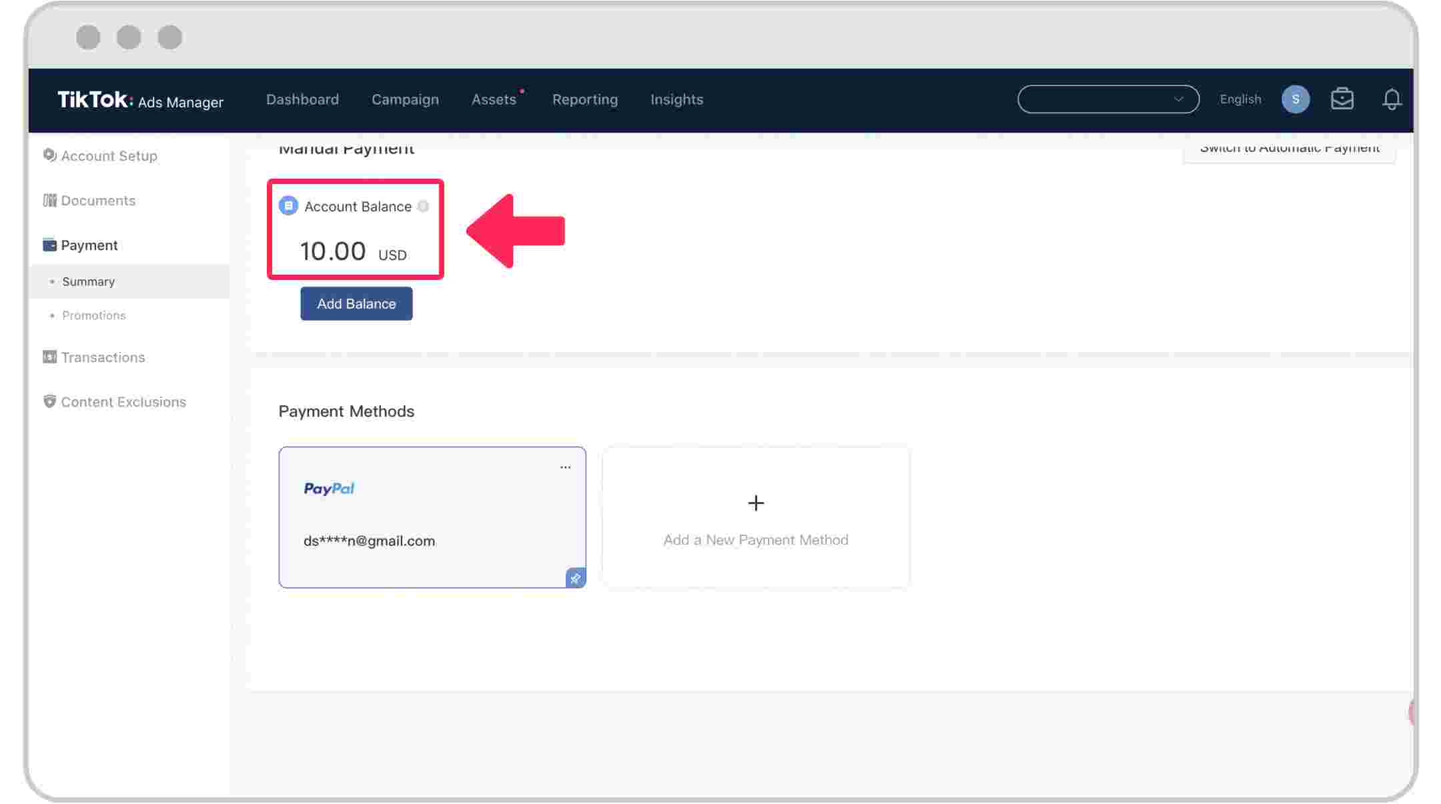Change language from English

pyautogui.click(x=1240, y=99)
